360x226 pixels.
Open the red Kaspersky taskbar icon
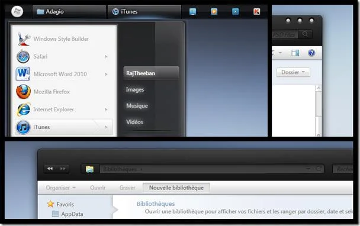pyautogui.click(x=257, y=11)
